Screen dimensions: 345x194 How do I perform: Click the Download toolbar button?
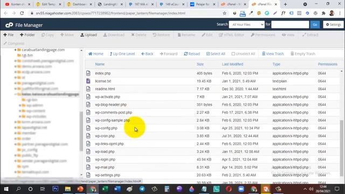coord(114,34)
